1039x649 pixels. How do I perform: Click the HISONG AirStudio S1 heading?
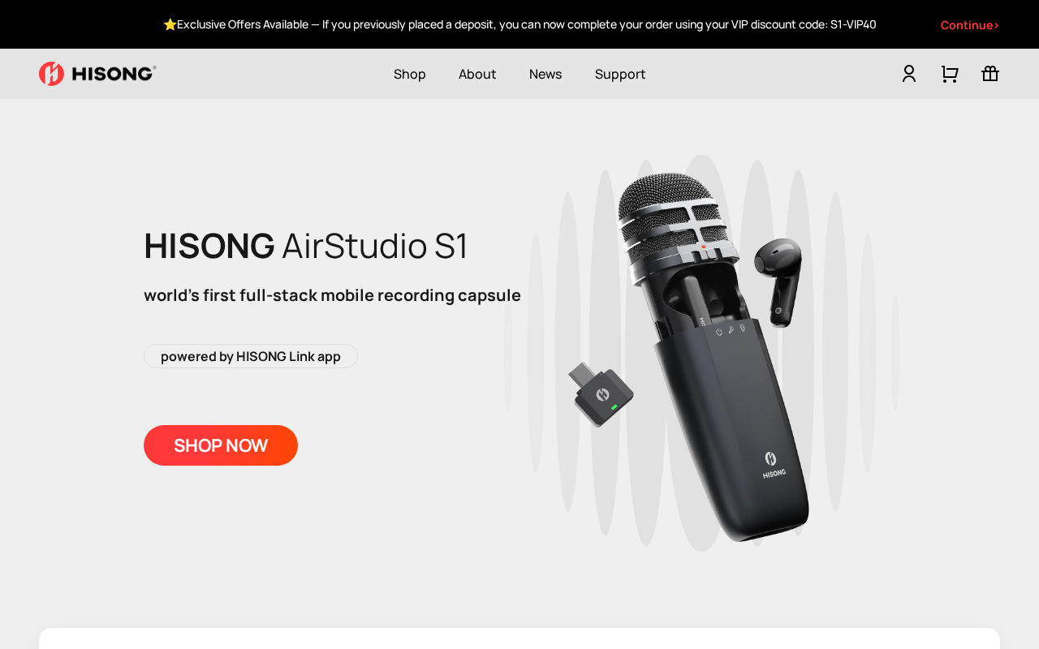306,246
